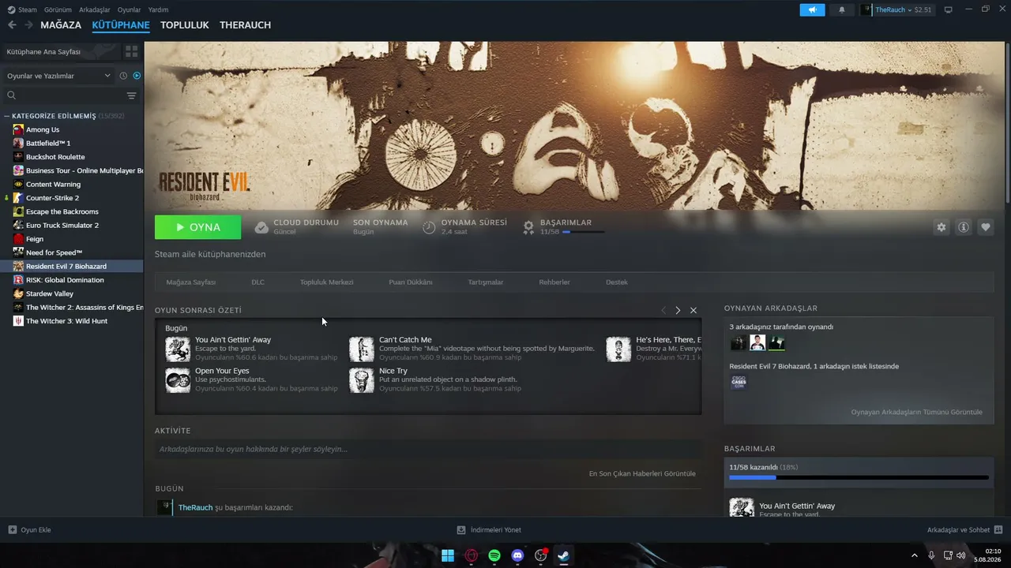This screenshot has width=1011, height=568.
Task: Click the 11/58 achievements progress bar
Action: coord(584,232)
